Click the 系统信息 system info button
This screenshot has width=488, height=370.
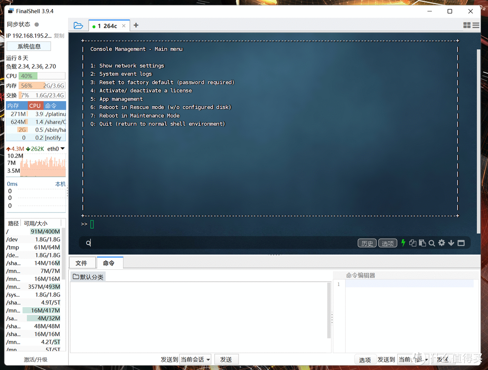[x=29, y=46]
